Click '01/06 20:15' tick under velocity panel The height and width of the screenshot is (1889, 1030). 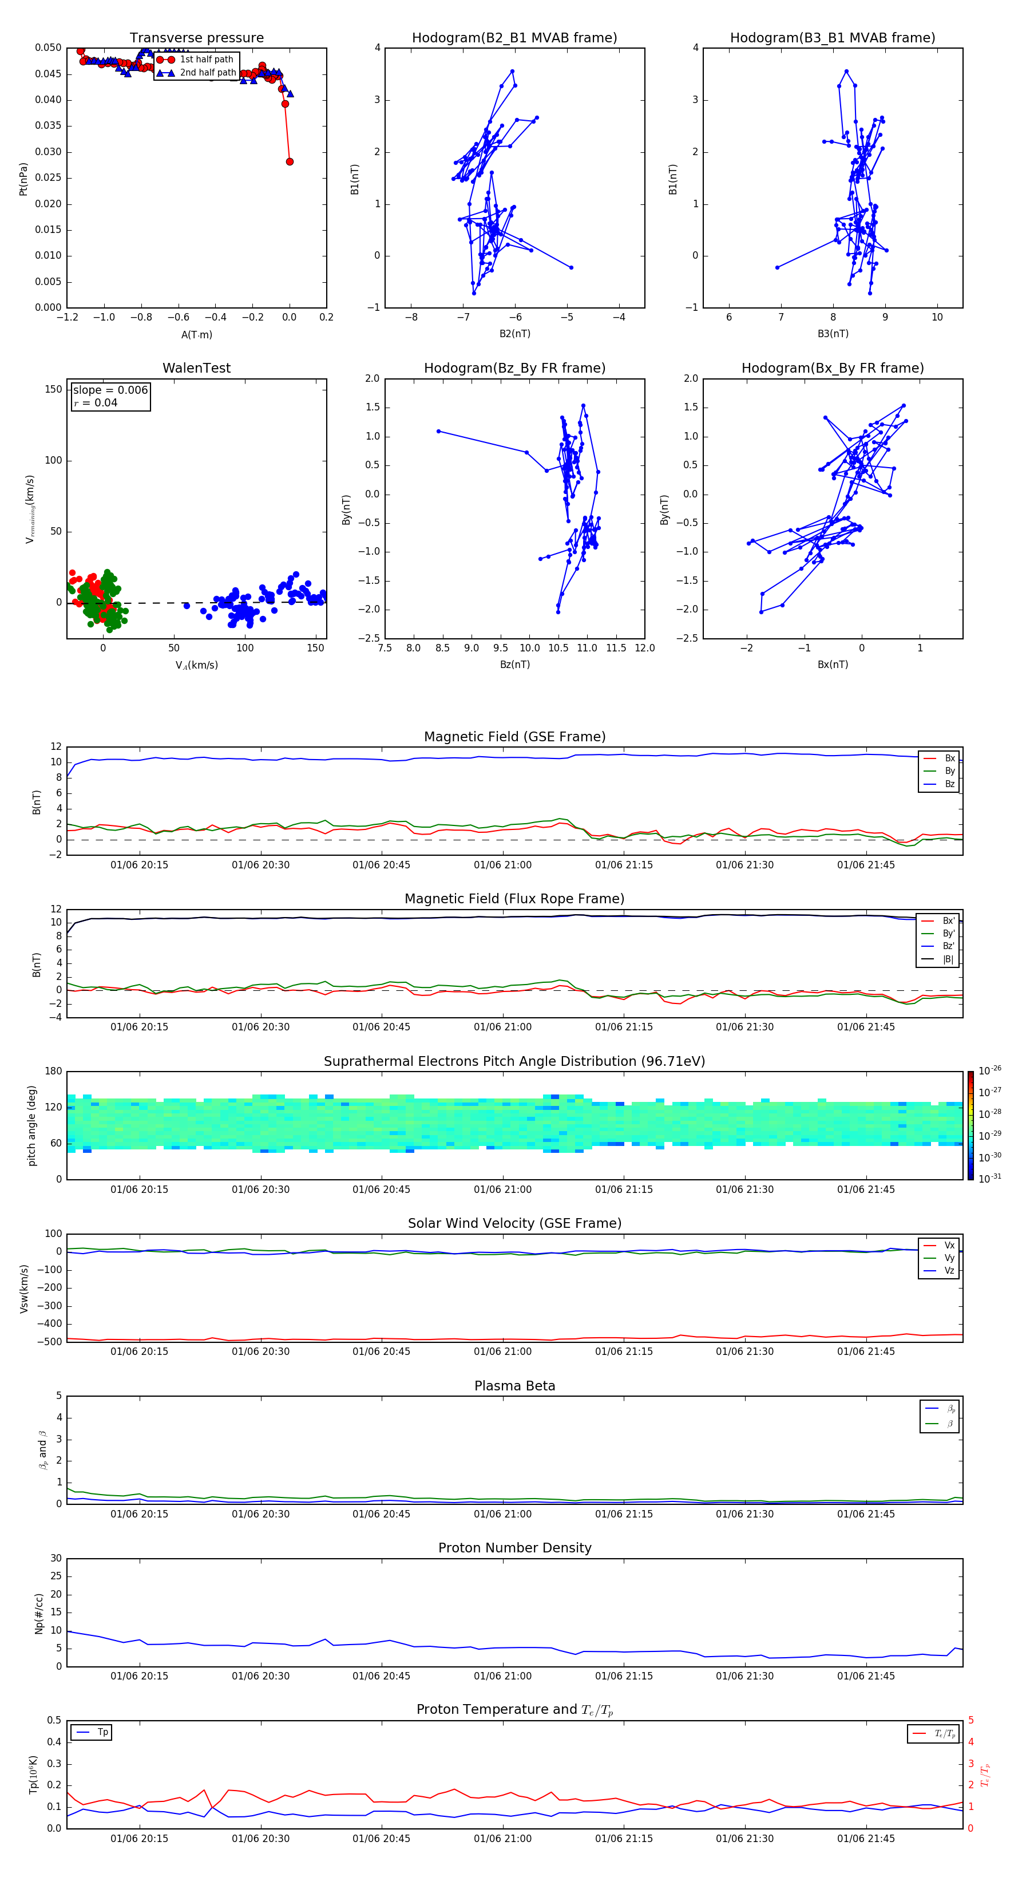click(x=139, y=1352)
